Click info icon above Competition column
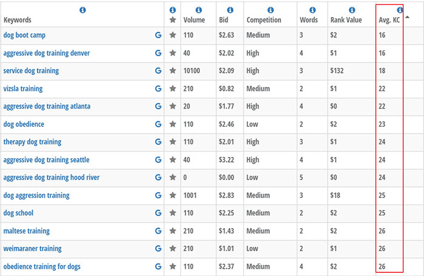The image size is (424, 276). click(x=270, y=10)
